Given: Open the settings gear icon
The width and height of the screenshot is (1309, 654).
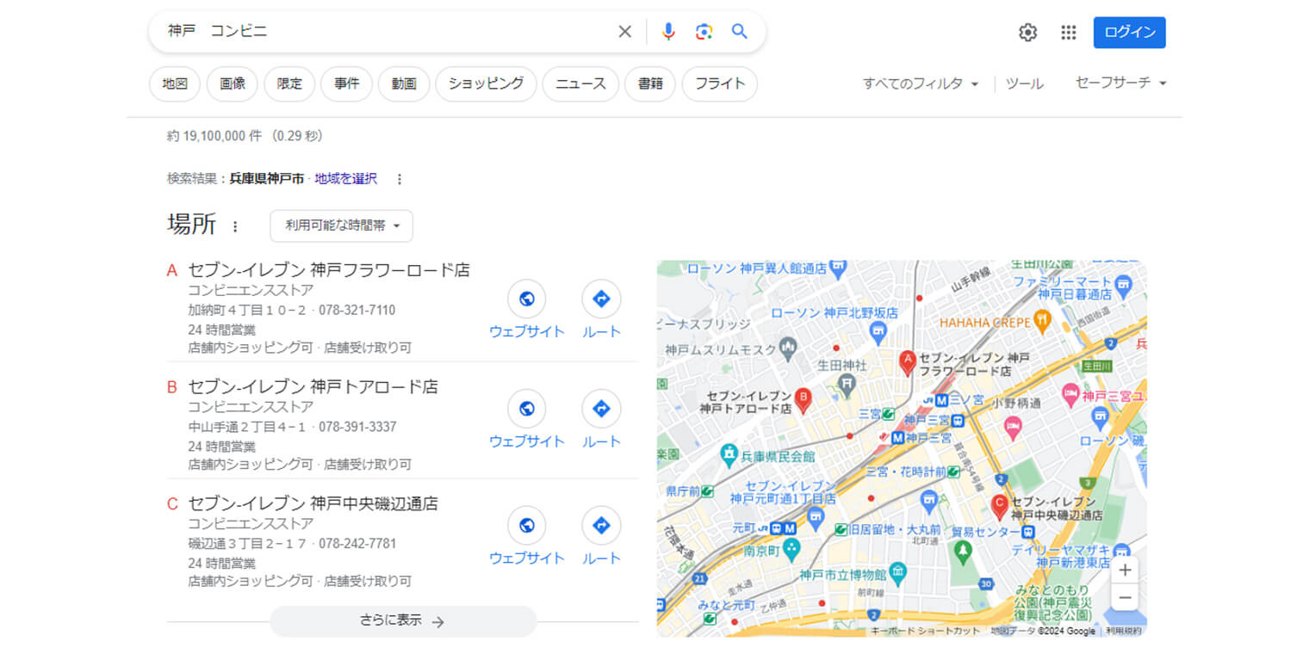Looking at the screenshot, I should pos(1027,33).
